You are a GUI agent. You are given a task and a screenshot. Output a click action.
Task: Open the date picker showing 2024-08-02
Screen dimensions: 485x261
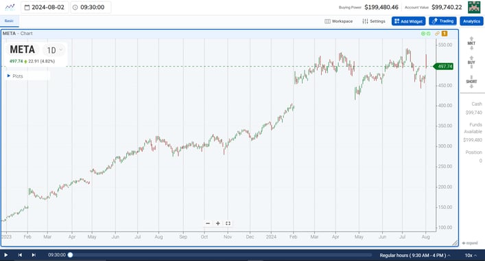click(45, 7)
